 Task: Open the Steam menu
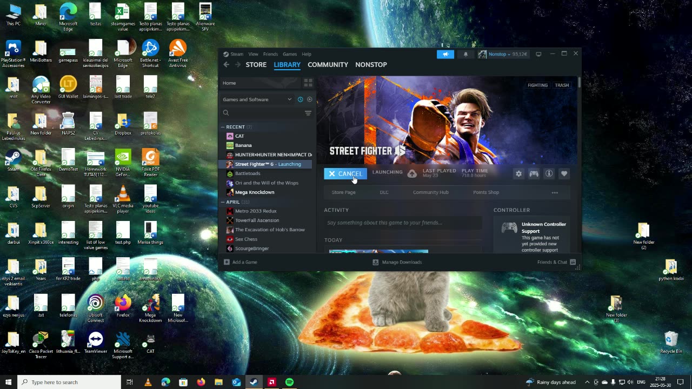(x=237, y=54)
